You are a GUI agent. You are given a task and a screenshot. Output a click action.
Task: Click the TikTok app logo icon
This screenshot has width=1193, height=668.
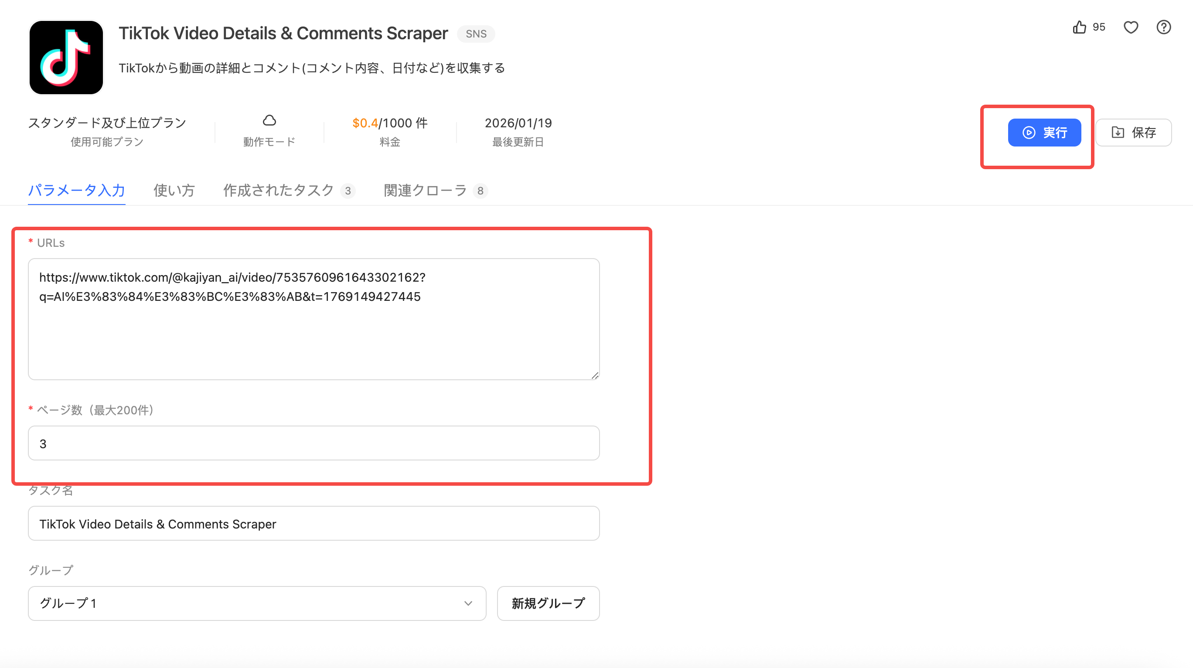[x=66, y=58]
